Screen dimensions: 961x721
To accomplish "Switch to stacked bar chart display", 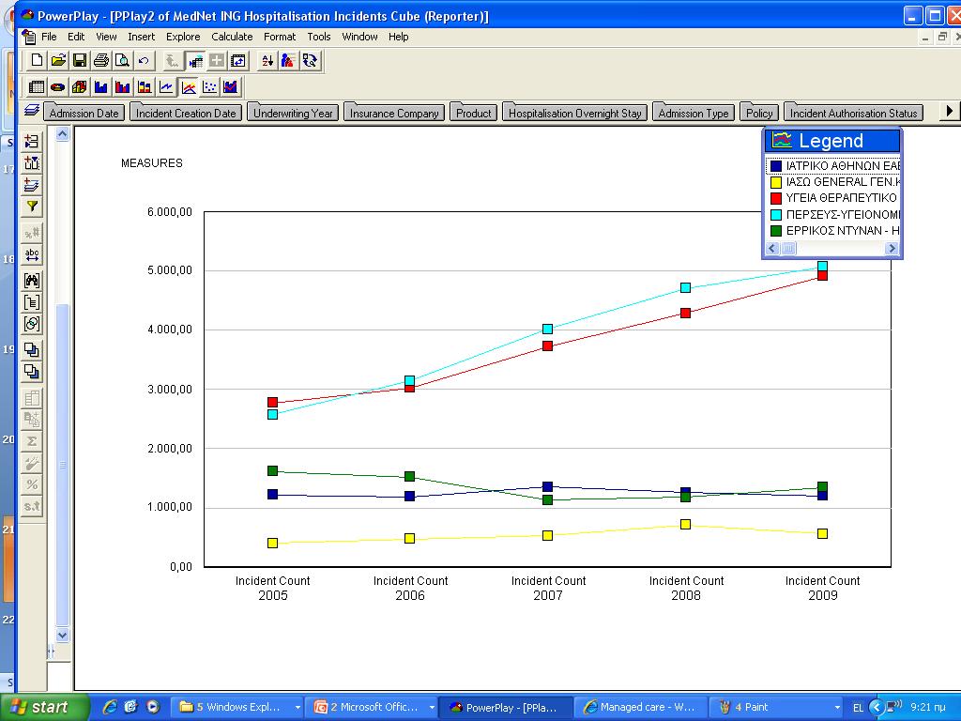I will coord(145,87).
